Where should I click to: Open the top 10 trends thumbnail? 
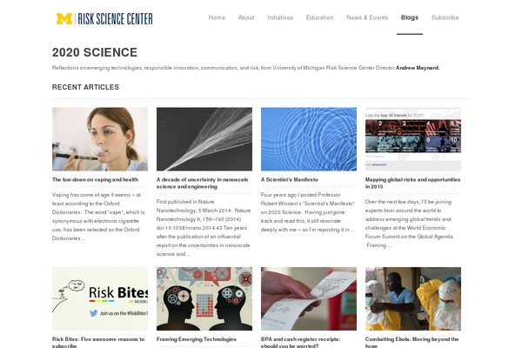[413, 139]
